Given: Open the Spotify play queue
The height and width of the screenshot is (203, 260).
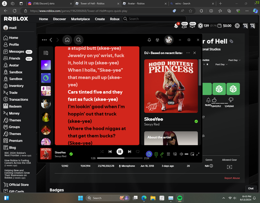Looking at the screenshot, I should point(168,154).
